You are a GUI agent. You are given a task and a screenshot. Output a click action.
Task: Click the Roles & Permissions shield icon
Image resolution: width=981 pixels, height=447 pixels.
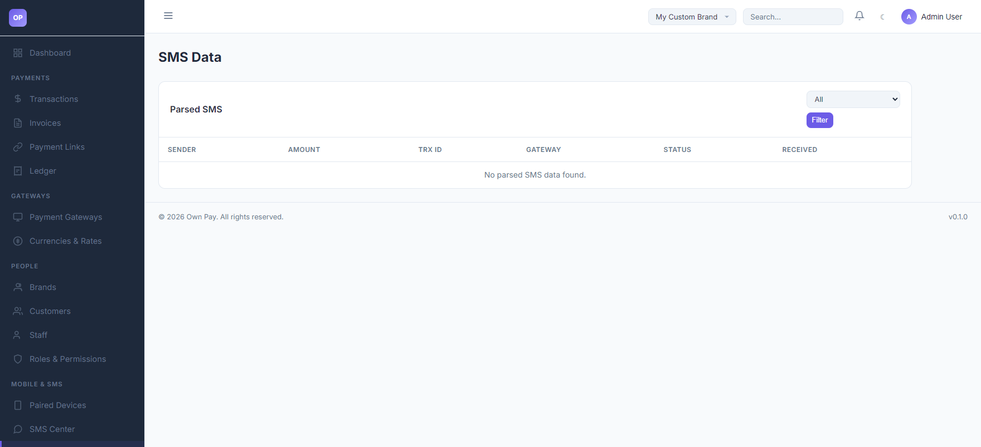tap(18, 359)
